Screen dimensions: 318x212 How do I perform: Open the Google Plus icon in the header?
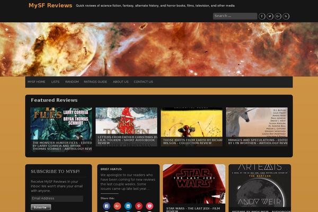(278, 16)
